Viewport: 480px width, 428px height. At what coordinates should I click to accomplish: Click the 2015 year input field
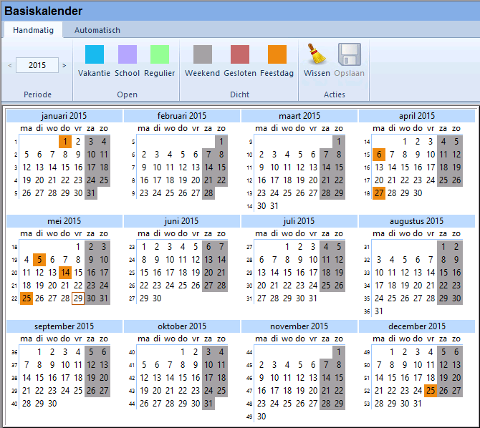point(37,65)
